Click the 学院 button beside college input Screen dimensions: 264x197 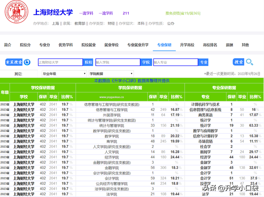(x=146, y=62)
